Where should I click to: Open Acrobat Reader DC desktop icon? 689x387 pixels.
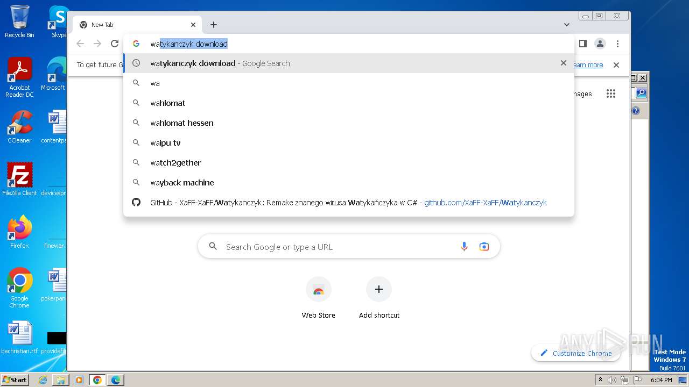(x=19, y=77)
